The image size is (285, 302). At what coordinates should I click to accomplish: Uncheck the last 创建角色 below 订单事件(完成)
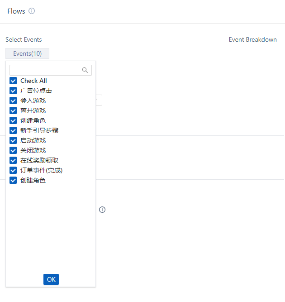click(x=13, y=180)
